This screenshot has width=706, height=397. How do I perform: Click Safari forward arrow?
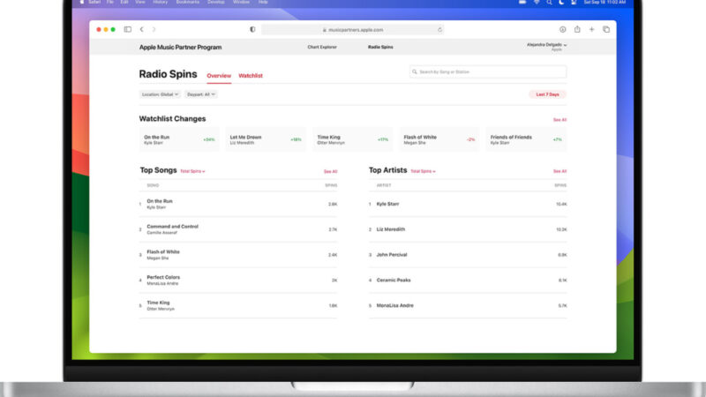(x=154, y=29)
